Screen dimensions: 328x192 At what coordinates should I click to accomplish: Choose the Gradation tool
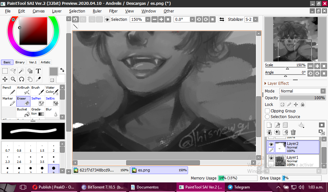click(x=38, y=112)
